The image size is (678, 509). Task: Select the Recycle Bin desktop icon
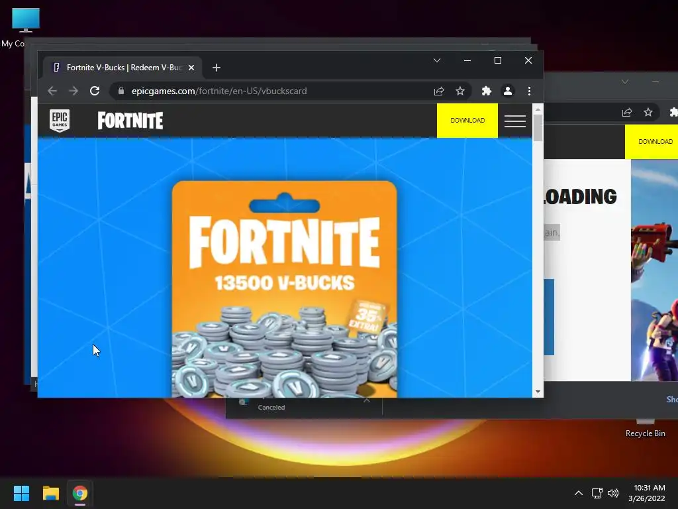pyautogui.click(x=645, y=429)
